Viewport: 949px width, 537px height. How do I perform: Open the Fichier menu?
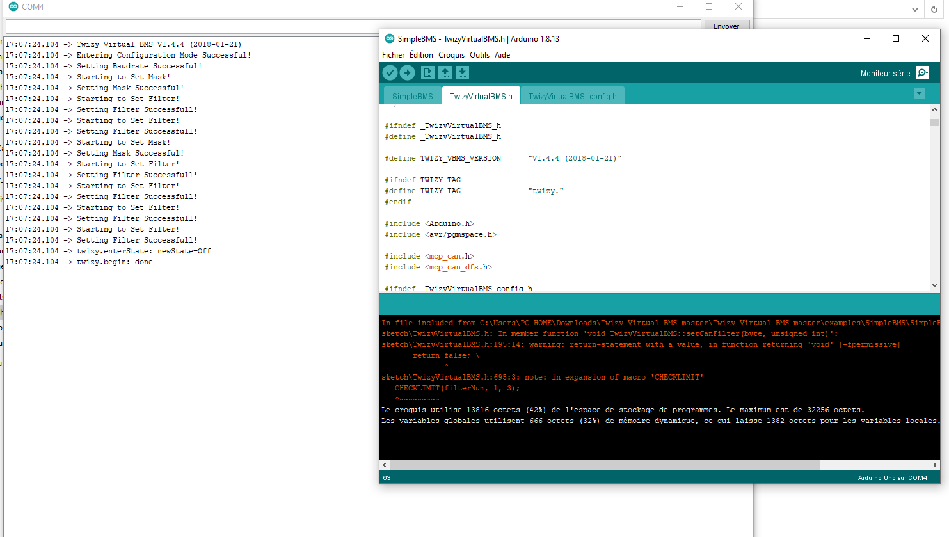pos(393,55)
